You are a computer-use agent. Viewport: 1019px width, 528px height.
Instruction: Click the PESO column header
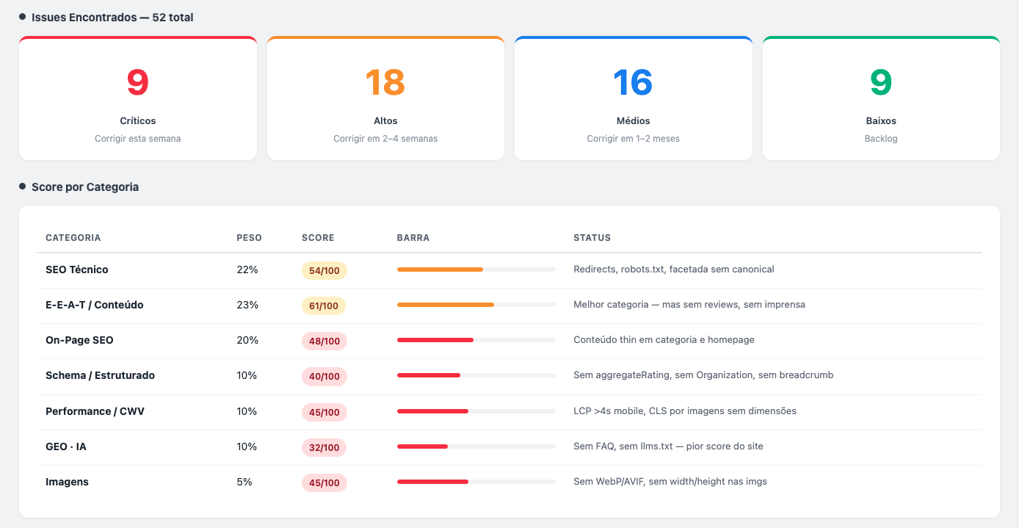tap(249, 238)
